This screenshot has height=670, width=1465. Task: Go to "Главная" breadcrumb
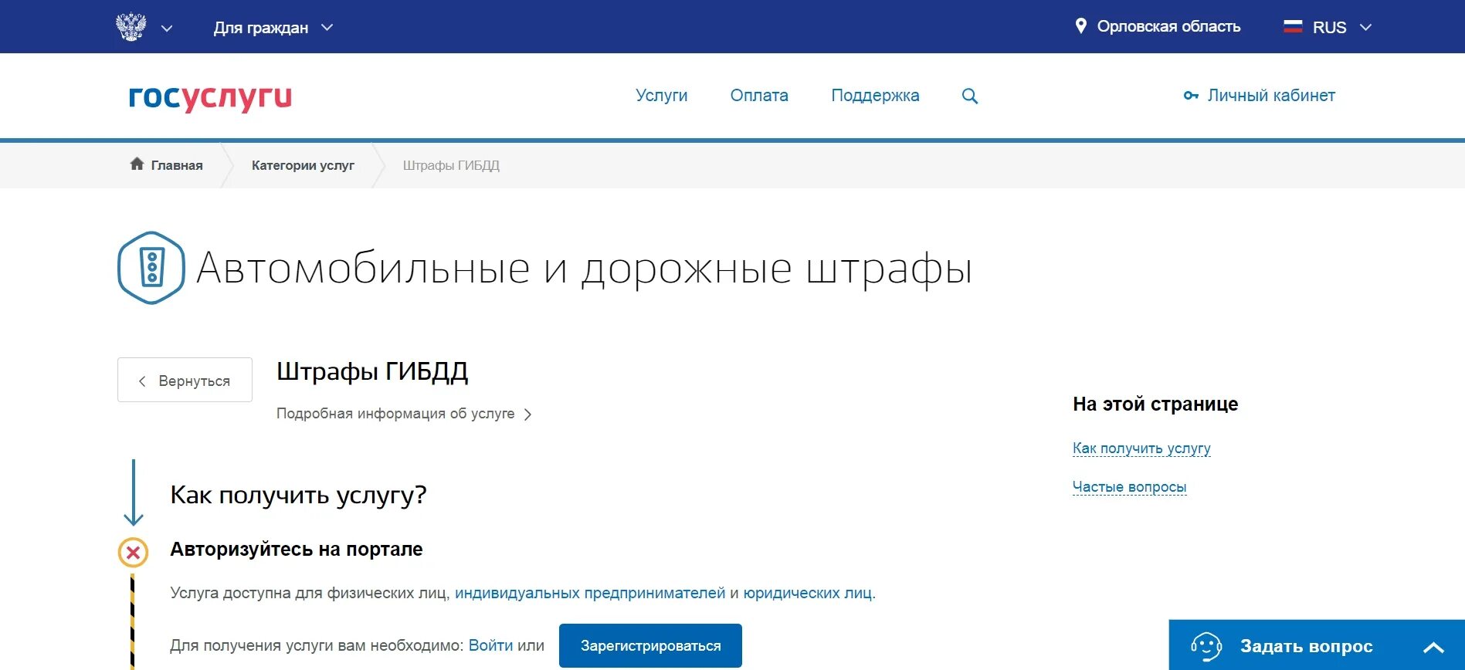coord(177,165)
